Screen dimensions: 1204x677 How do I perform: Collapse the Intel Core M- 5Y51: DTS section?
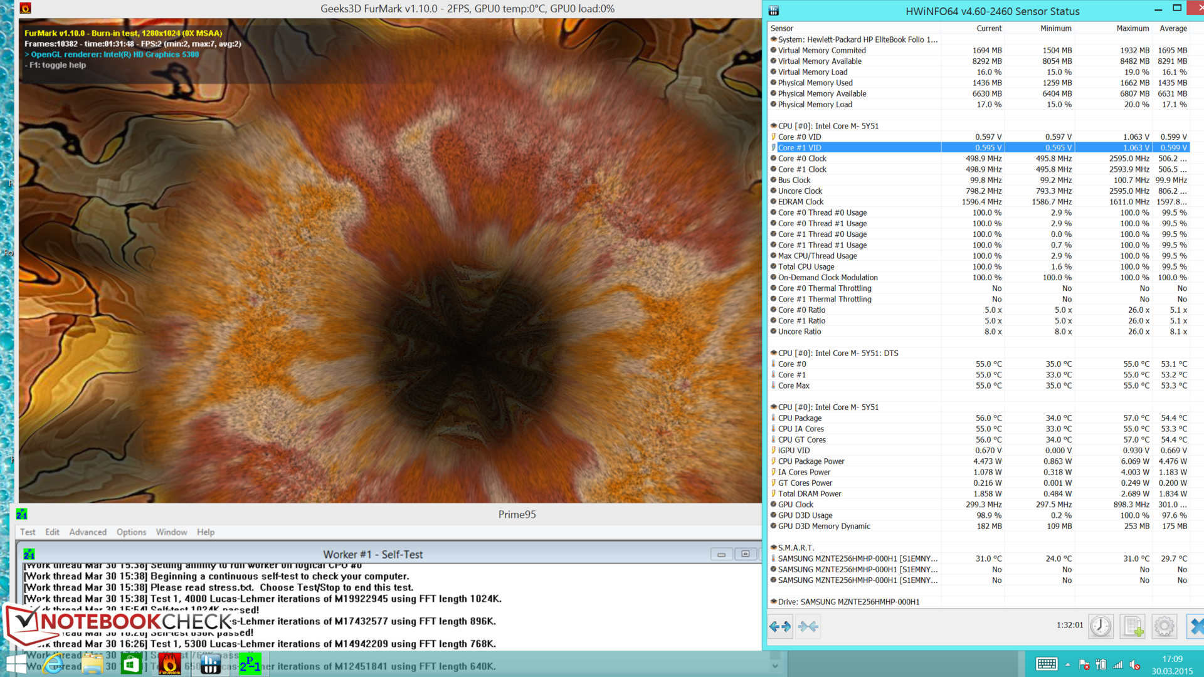[773, 353]
